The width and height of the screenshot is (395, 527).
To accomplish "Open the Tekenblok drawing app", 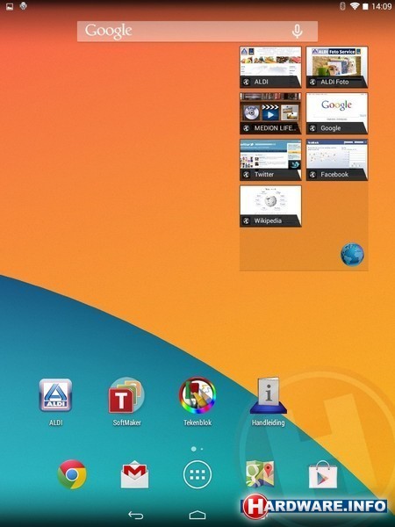I will tap(197, 395).
